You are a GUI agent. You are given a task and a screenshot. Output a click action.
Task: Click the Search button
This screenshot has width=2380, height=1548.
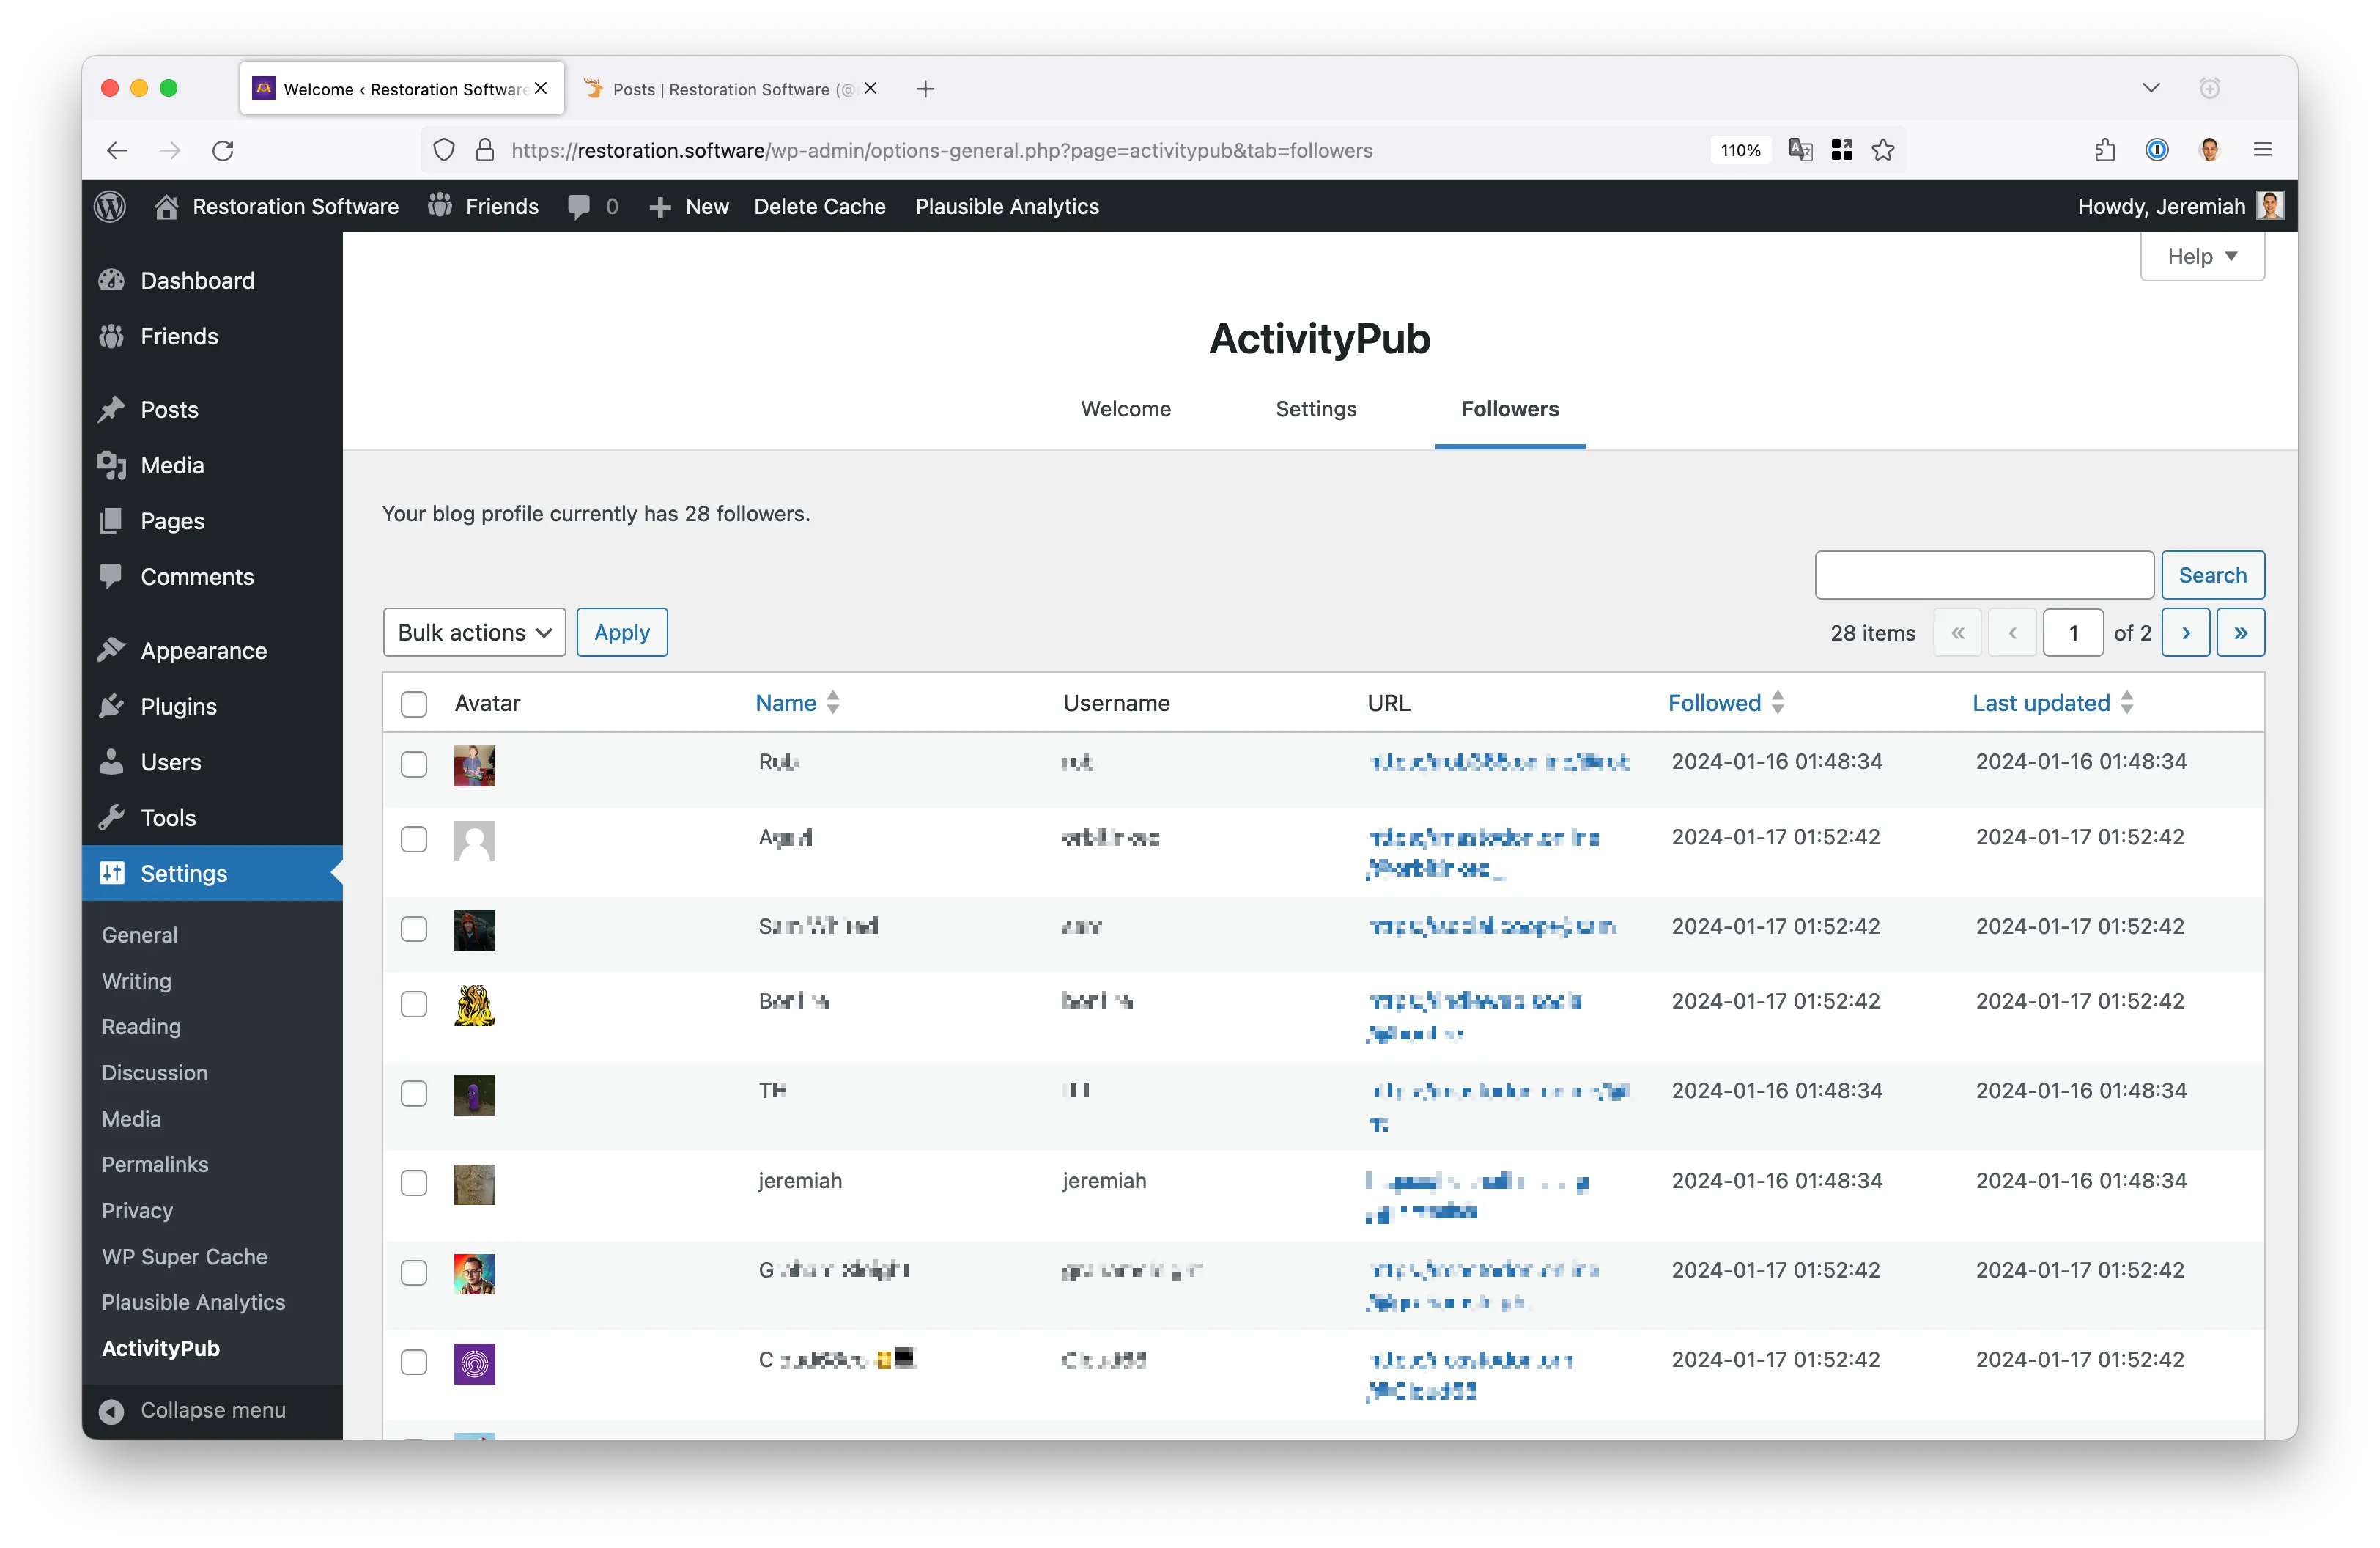coord(2212,575)
